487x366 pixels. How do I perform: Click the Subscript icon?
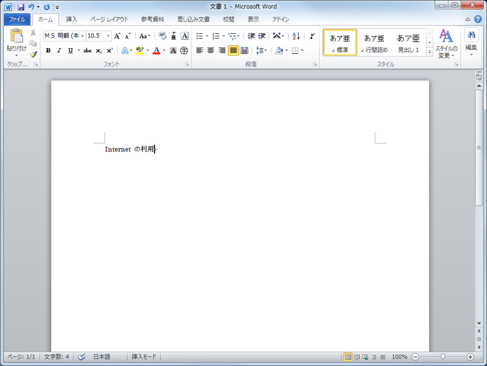point(99,50)
